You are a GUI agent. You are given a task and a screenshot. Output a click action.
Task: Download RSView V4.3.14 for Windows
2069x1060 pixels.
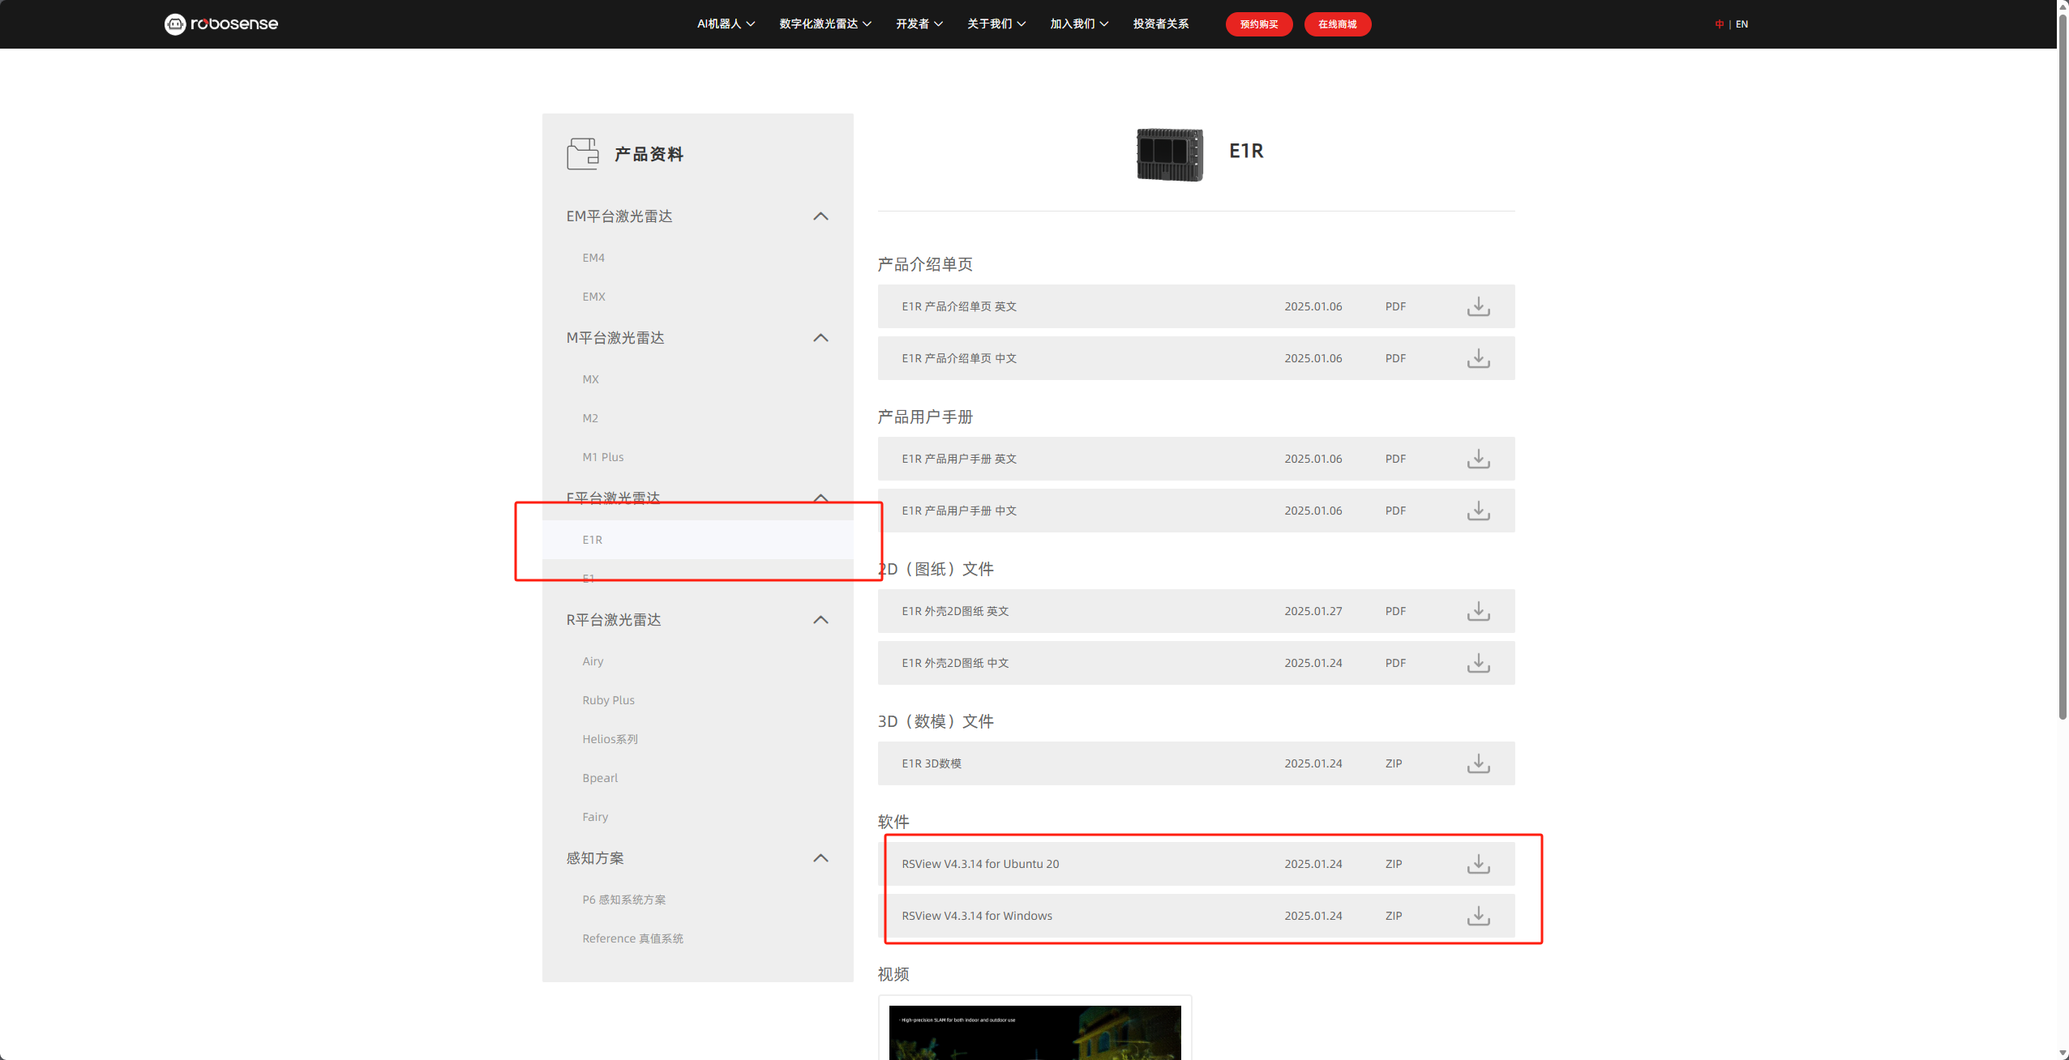click(x=1478, y=916)
